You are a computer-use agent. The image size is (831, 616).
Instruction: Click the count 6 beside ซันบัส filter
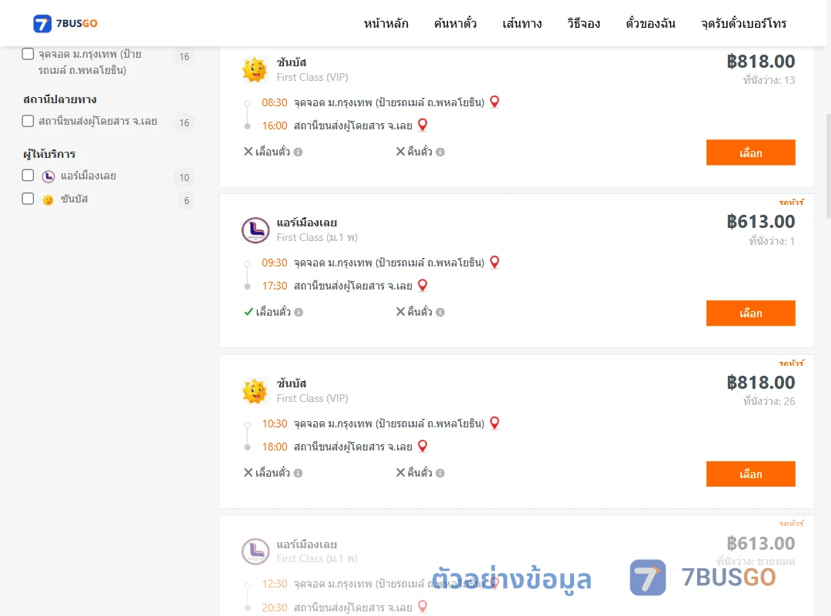(x=186, y=200)
